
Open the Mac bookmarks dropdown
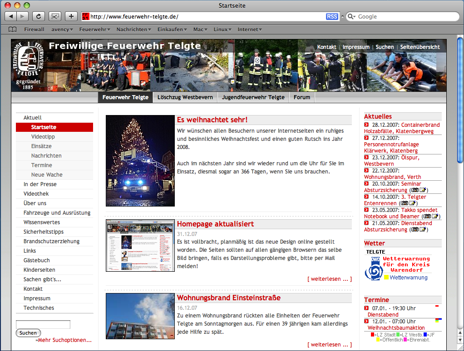pyautogui.click(x=200, y=29)
